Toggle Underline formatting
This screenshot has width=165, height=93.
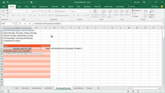(x=19, y=16)
